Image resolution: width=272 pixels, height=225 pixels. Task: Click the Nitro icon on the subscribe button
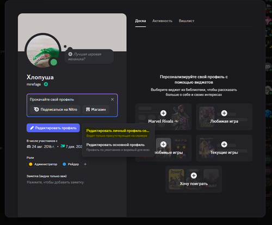coord(36,109)
